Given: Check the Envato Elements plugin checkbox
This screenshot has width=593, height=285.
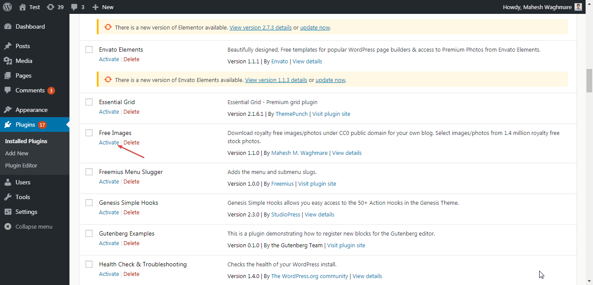Looking at the screenshot, I should click(x=89, y=49).
